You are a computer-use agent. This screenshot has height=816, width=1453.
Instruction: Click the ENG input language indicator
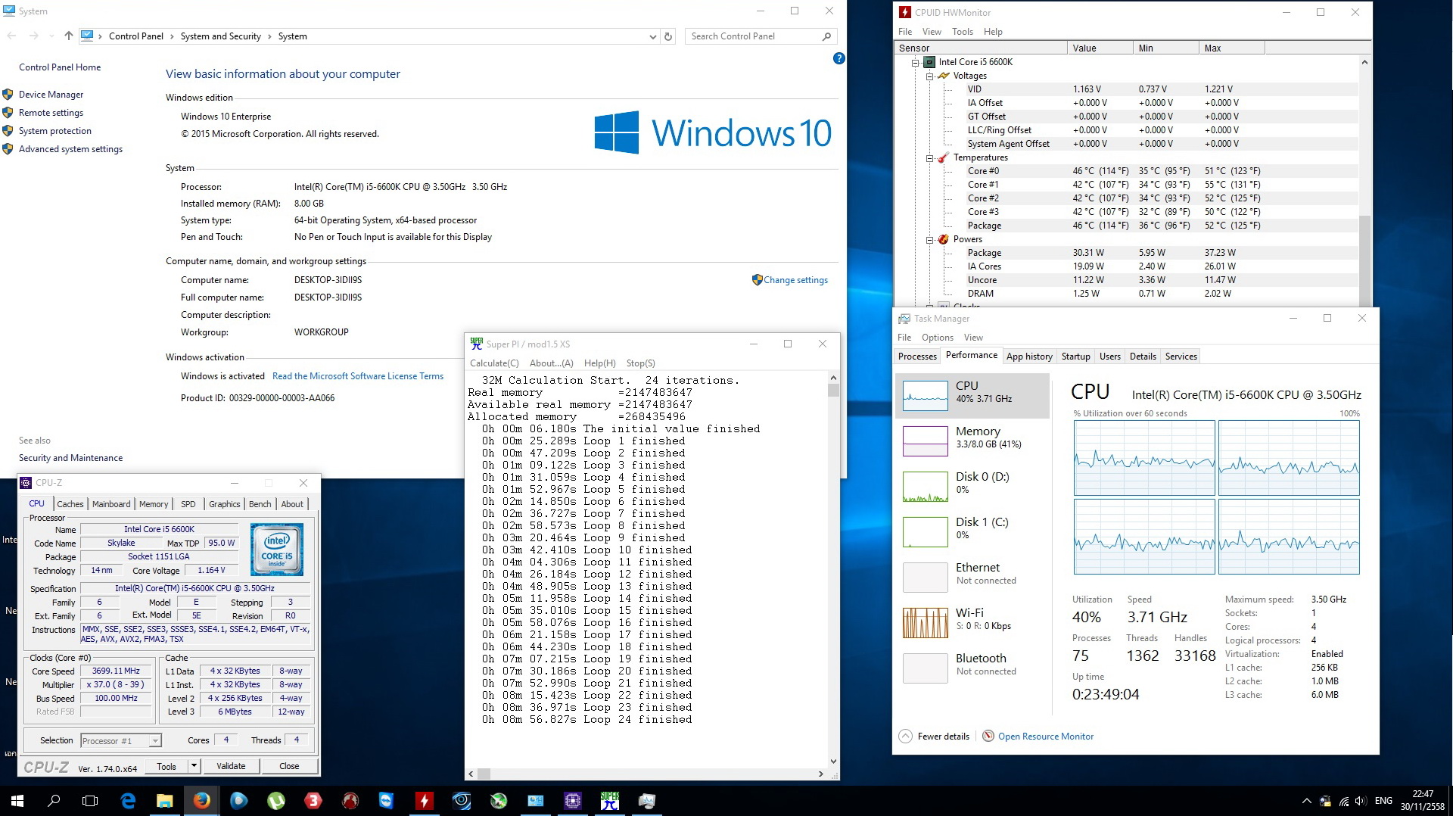[1383, 801]
